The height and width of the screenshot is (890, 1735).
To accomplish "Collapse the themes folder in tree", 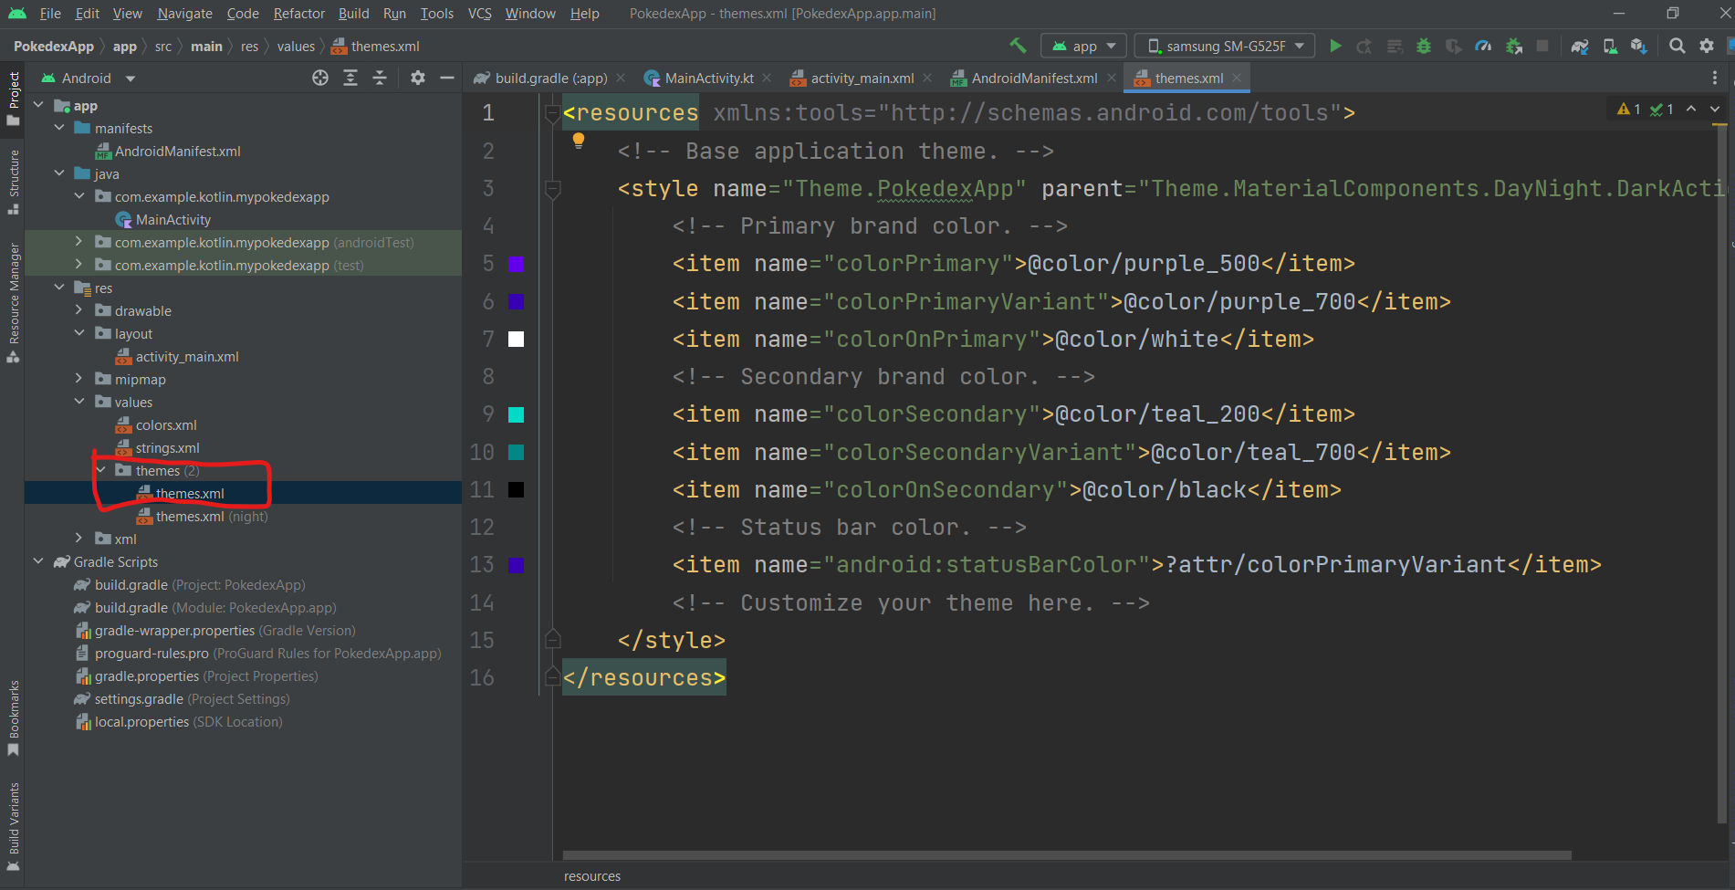I will click(101, 470).
